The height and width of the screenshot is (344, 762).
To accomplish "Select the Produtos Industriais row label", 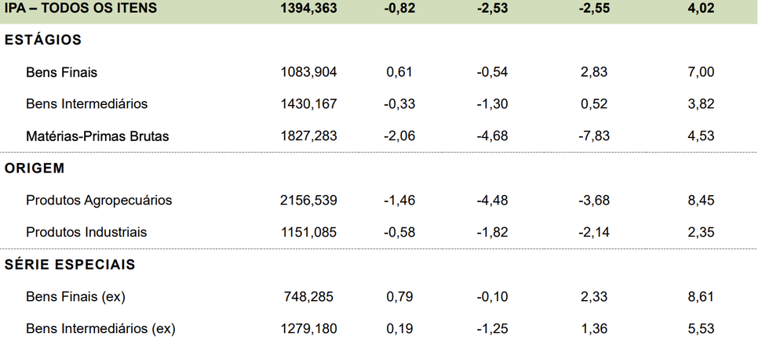I will [x=86, y=232].
